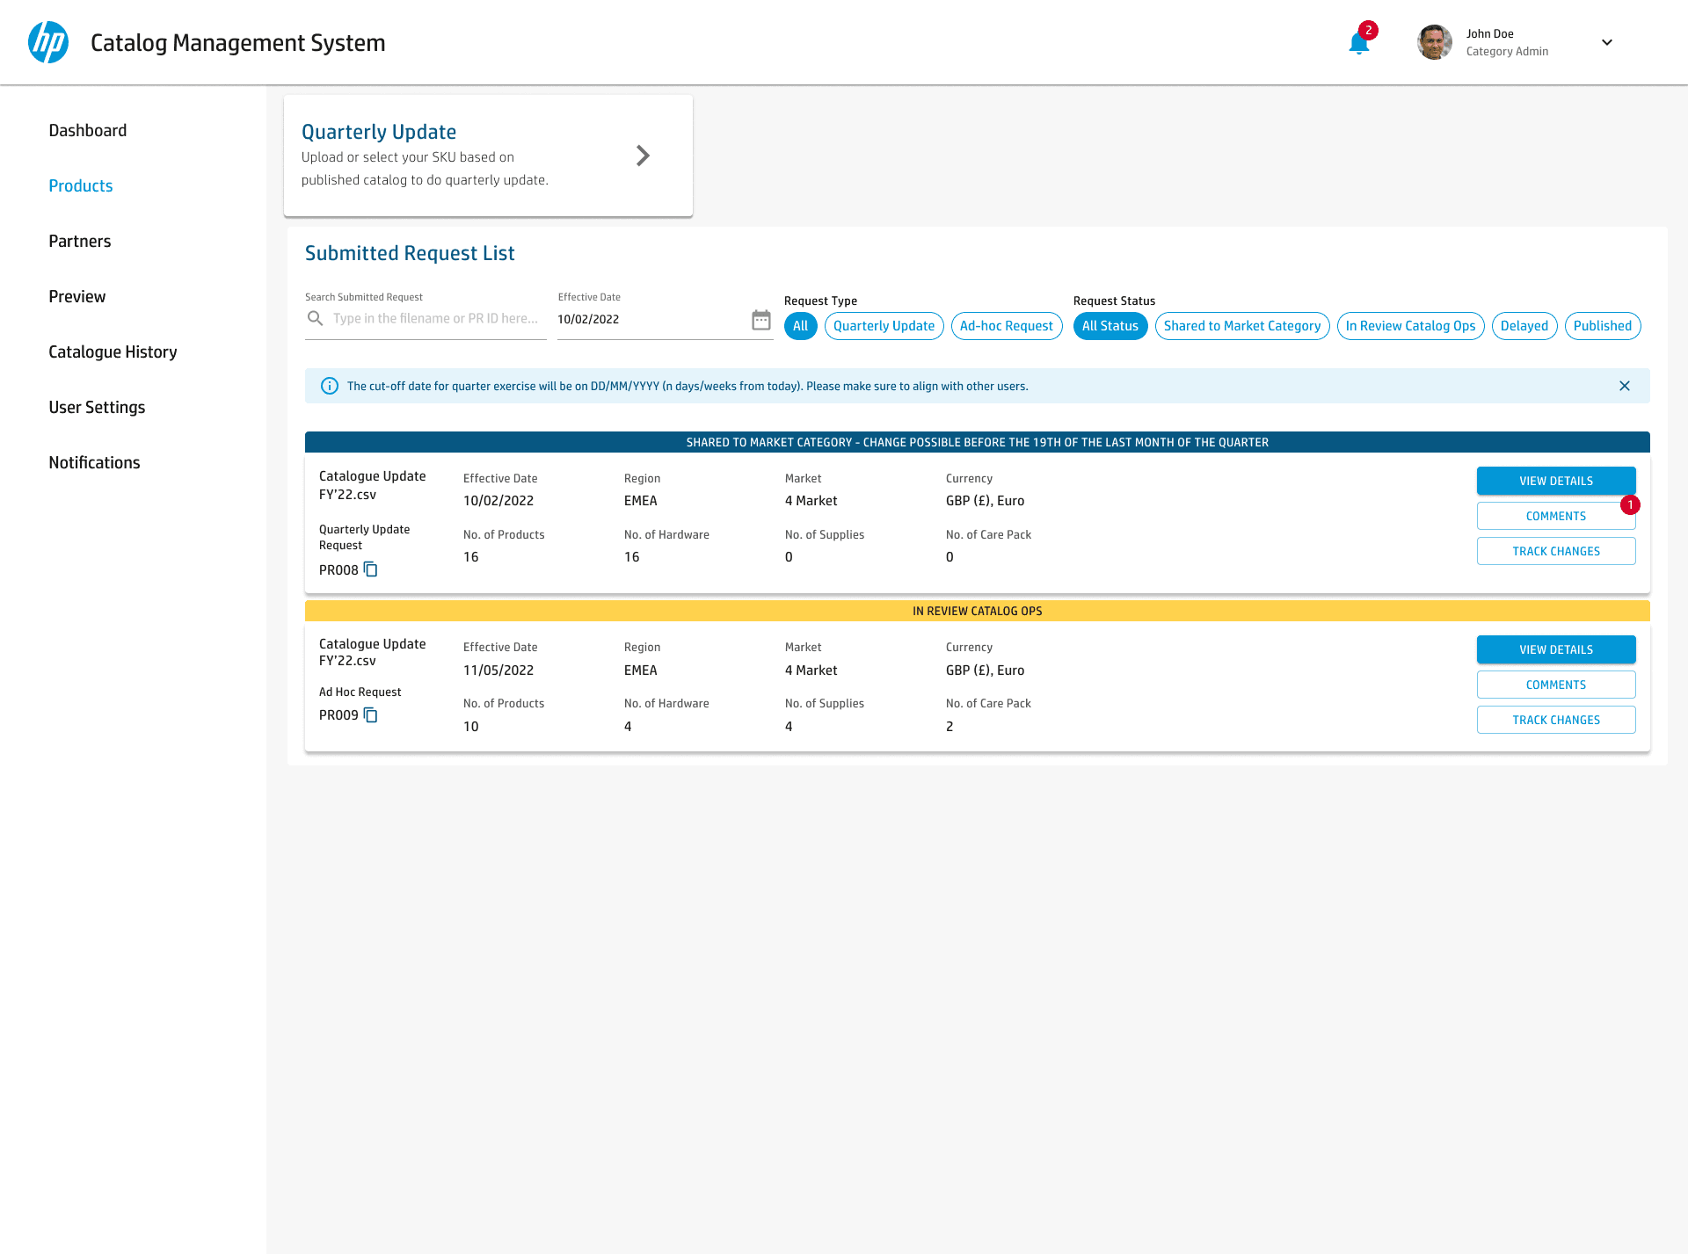This screenshot has width=1688, height=1254.
Task: Filter by Shared to Market Category
Action: tap(1242, 326)
